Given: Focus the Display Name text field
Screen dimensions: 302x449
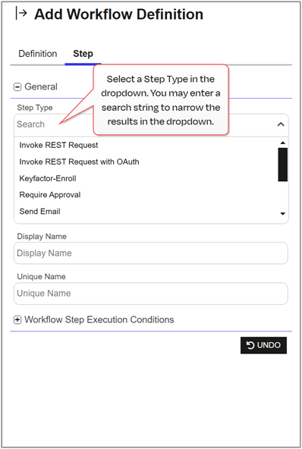Looking at the screenshot, I should [x=151, y=253].
